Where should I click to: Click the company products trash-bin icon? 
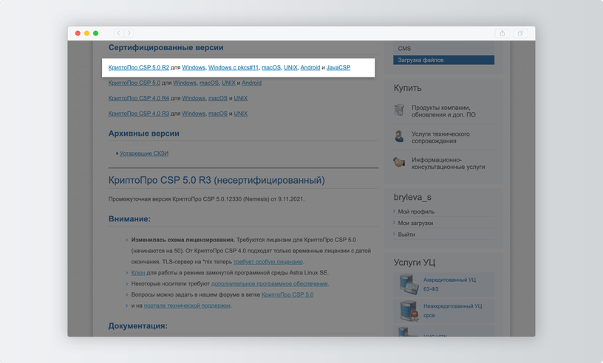click(x=399, y=110)
